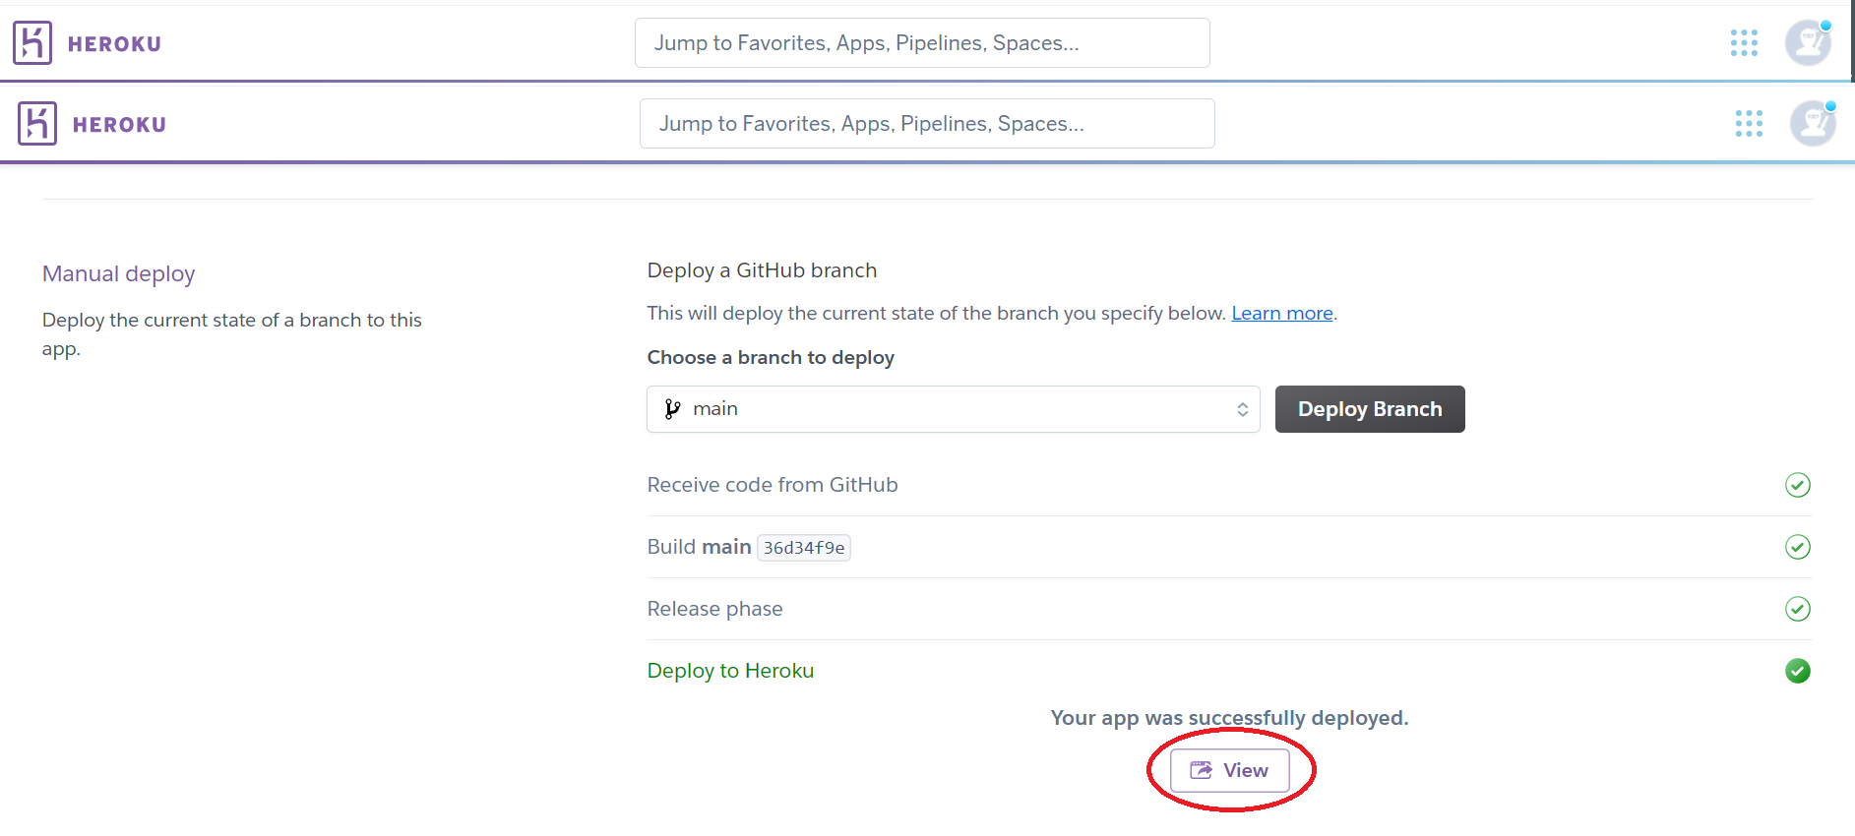Click the Receive code from GitHub checkmark
1855x836 pixels.
click(1798, 485)
